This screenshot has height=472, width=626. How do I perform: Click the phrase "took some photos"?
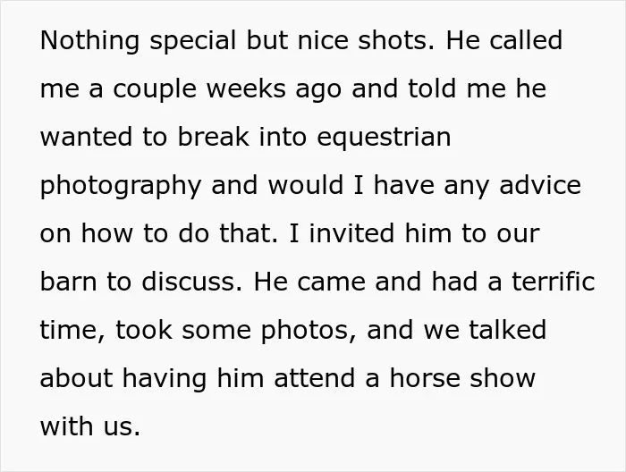click(233, 331)
